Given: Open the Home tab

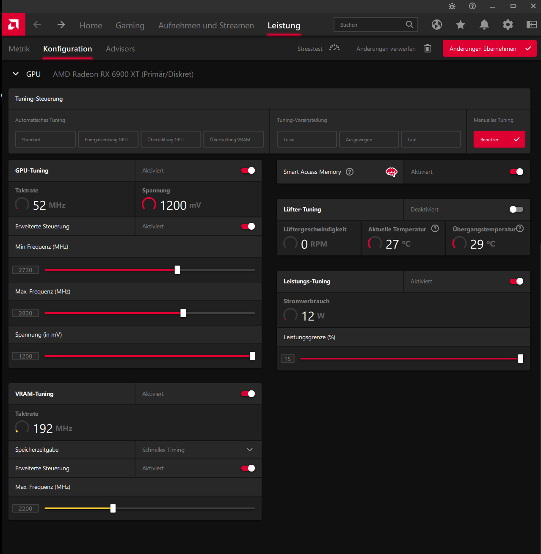Looking at the screenshot, I should 91,25.
